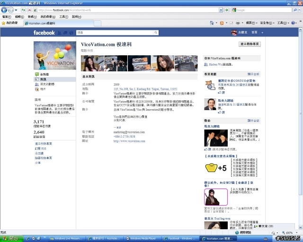Click the IE search magnifier button

coord(295,10)
